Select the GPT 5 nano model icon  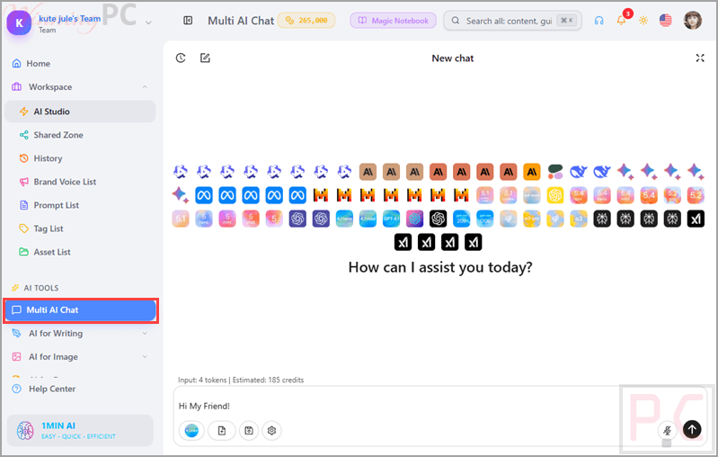pyautogui.click(x=204, y=219)
